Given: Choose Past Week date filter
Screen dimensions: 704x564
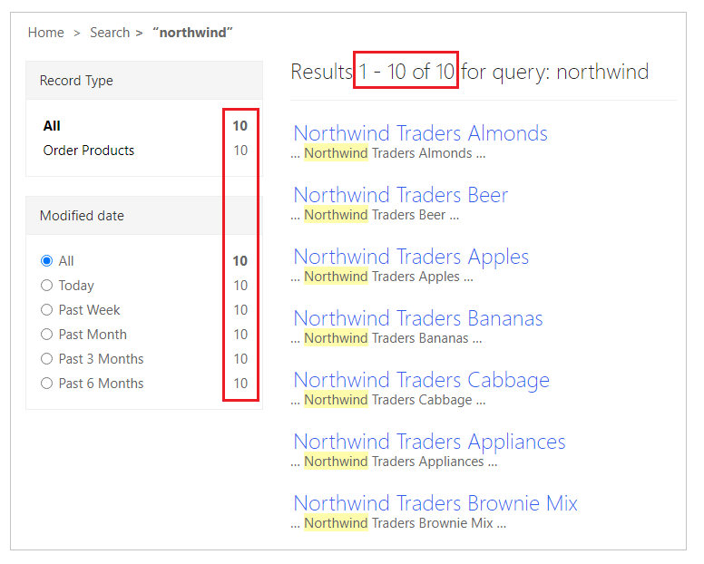Looking at the screenshot, I should 47,310.
